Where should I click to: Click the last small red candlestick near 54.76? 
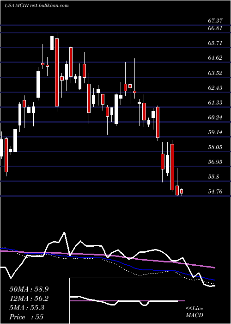[x=182, y=192]
